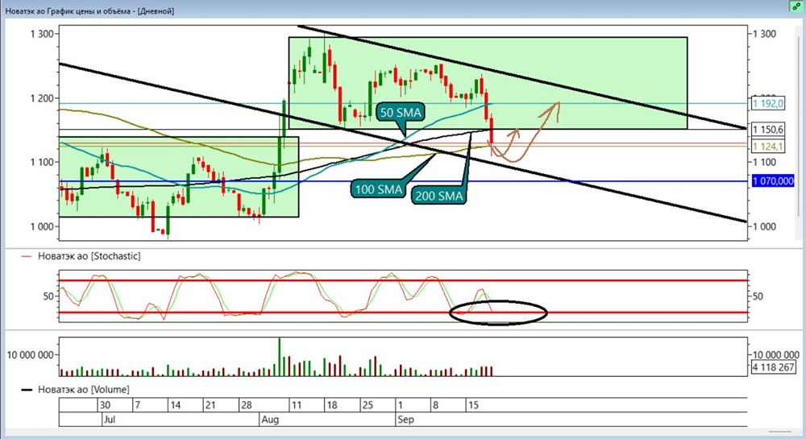Click the left axis 1 300 price label
806x439 pixels.
[x=42, y=34]
